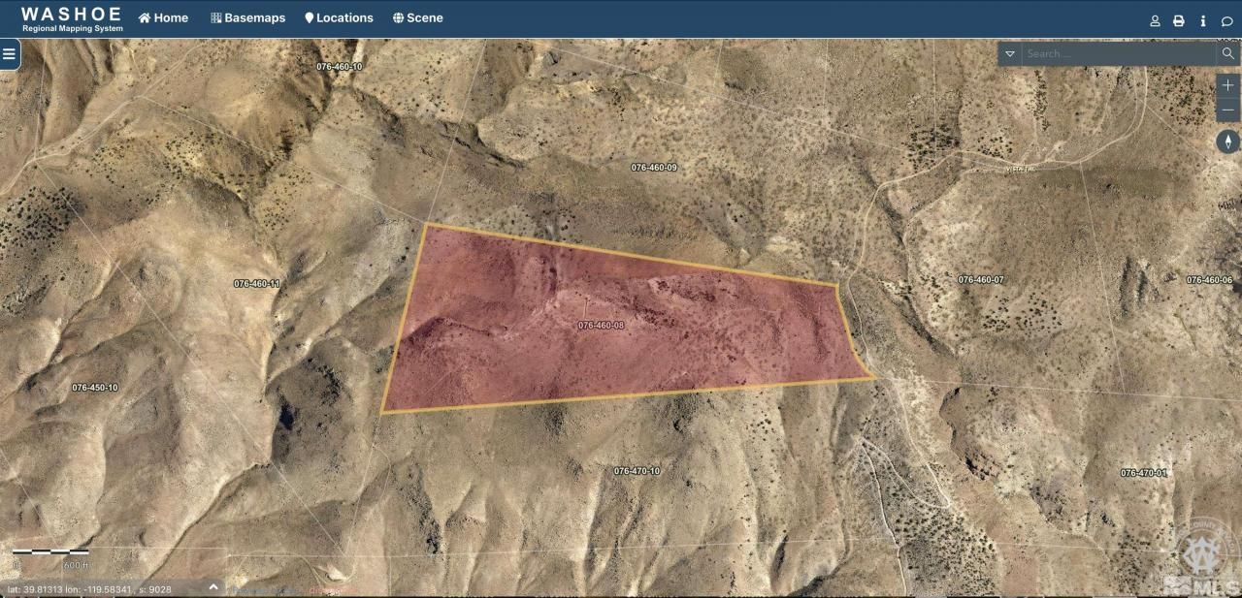Viewport: 1242px width, 598px height.
Task: Open the Basemaps menu
Action: (x=247, y=16)
